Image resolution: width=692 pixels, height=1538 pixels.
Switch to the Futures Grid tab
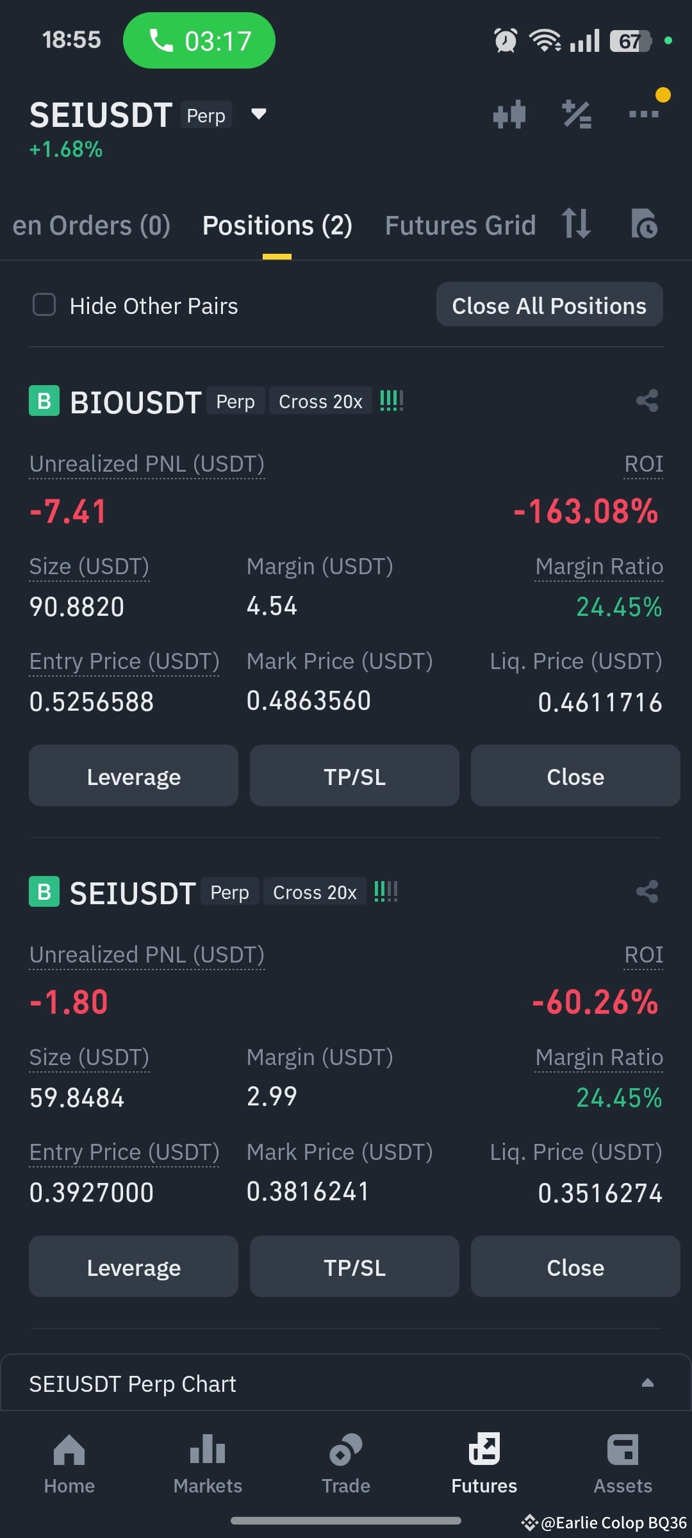(460, 226)
